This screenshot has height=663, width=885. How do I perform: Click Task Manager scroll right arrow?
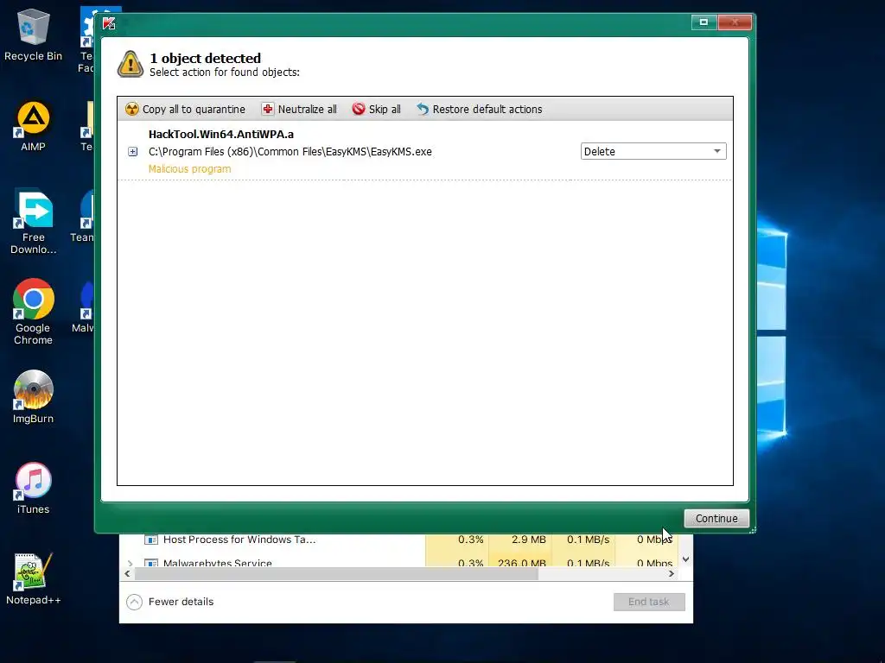point(671,574)
